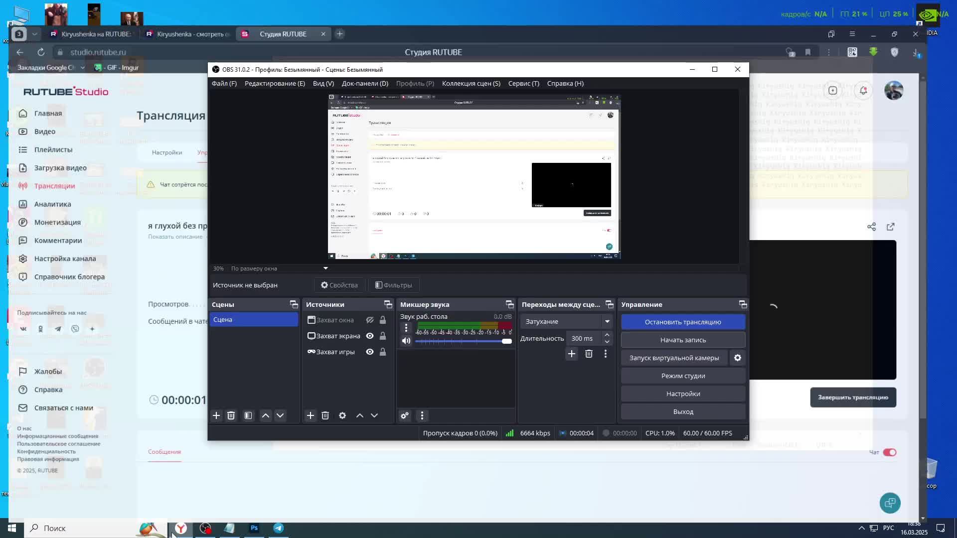Screen dimensions: 957x538
Task: Click Telegram icon in taskbar
Action: pos(278,528)
